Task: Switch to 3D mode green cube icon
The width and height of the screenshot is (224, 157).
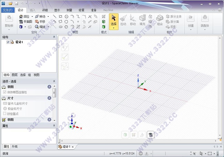Action: click(104, 27)
